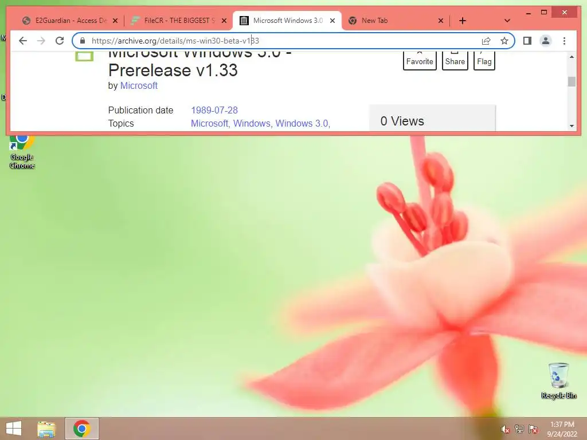Open Chrome profile avatar menu
The image size is (587, 440).
tap(546, 41)
